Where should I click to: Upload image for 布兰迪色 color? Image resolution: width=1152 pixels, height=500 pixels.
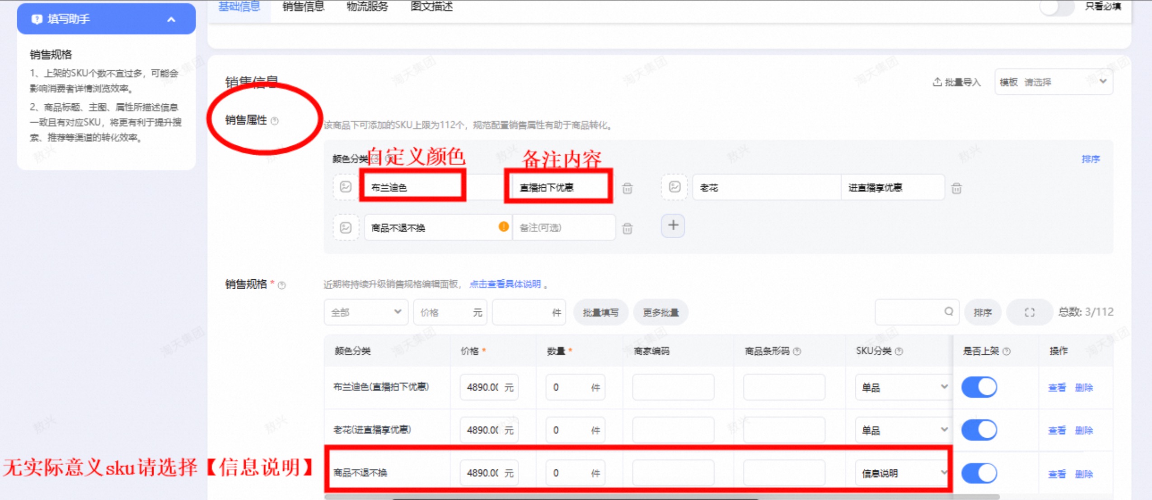coord(346,187)
